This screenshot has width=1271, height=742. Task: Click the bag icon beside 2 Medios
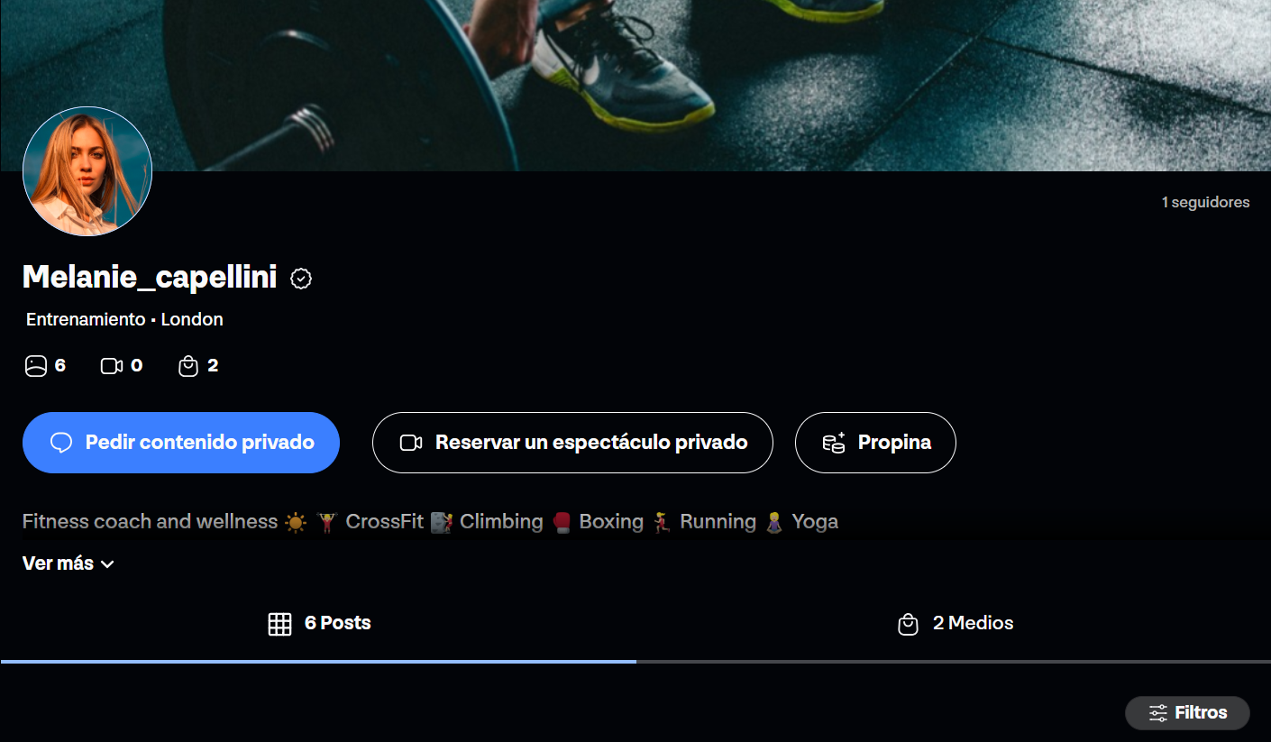908,624
